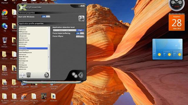Open the Merkez Gazipaşa folder icon
Viewport: 188px width, 105px height.
[5, 84]
